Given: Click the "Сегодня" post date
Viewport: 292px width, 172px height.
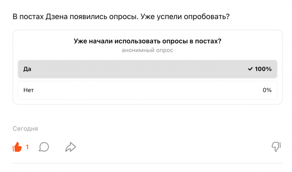Looking at the screenshot, I should [25, 129].
